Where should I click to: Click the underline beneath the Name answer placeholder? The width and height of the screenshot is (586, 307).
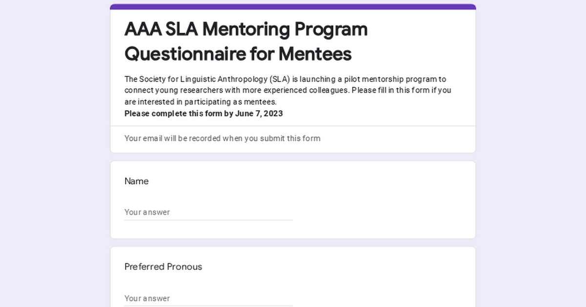click(x=209, y=220)
